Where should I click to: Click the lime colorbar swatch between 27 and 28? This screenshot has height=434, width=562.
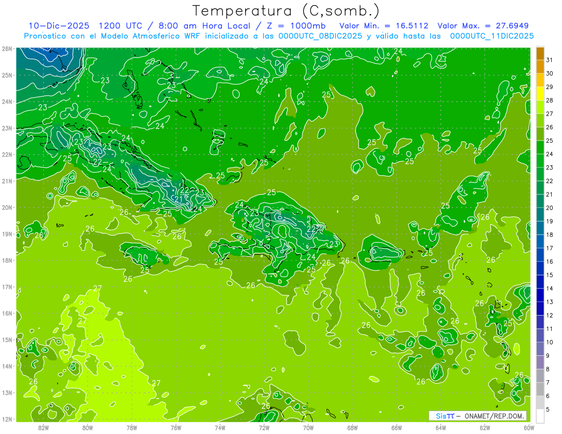540,107
